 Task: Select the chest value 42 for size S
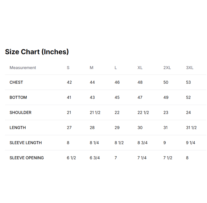tap(69, 82)
